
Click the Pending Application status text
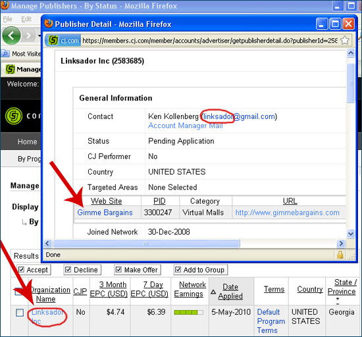tap(181, 141)
